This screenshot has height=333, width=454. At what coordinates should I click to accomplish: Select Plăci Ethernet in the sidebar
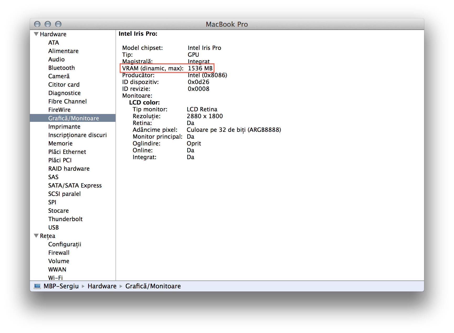(67, 152)
